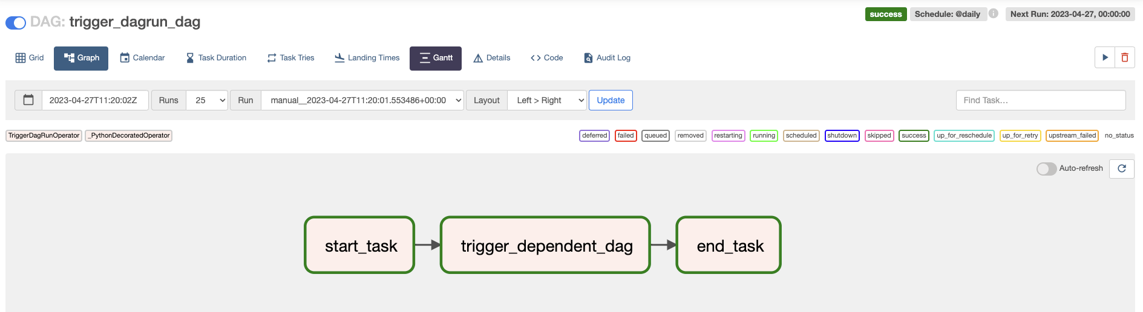Select the trigger_dependent_dag task node

coord(546,245)
